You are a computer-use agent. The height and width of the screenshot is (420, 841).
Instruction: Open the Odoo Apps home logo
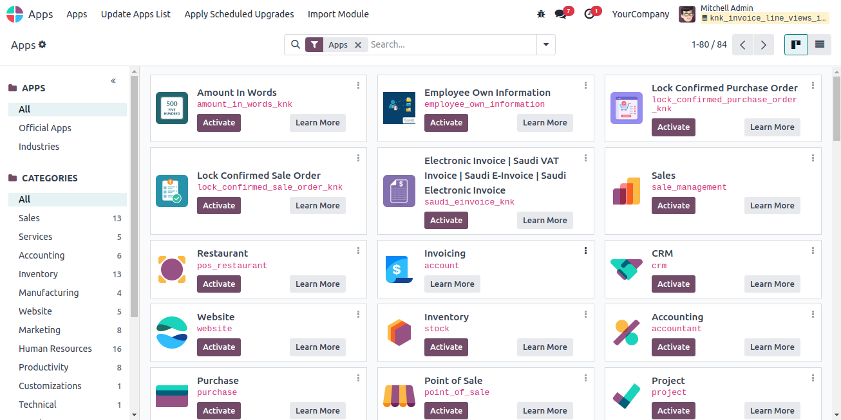pos(14,14)
